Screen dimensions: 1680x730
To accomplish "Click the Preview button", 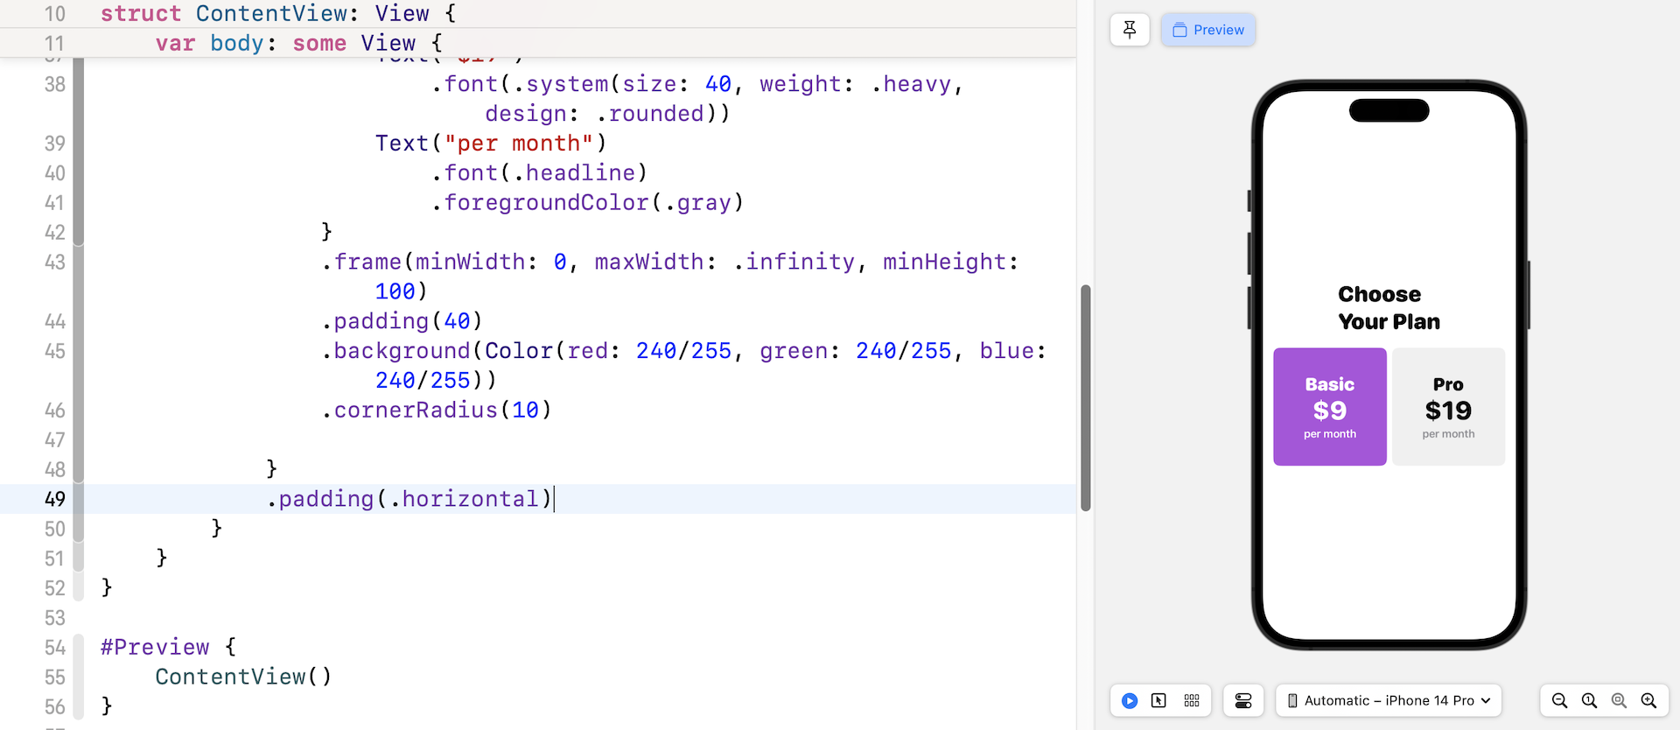I will tap(1208, 30).
